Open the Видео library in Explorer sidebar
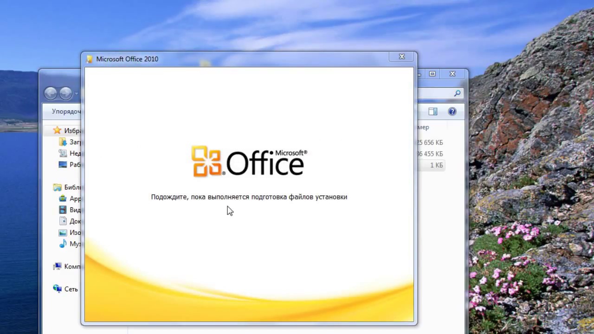Image resolution: width=594 pixels, height=334 pixels. click(x=69, y=210)
